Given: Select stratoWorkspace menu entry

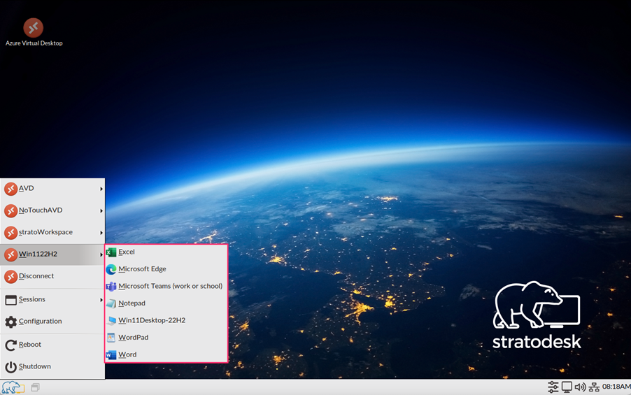Looking at the screenshot, I should click(52, 233).
